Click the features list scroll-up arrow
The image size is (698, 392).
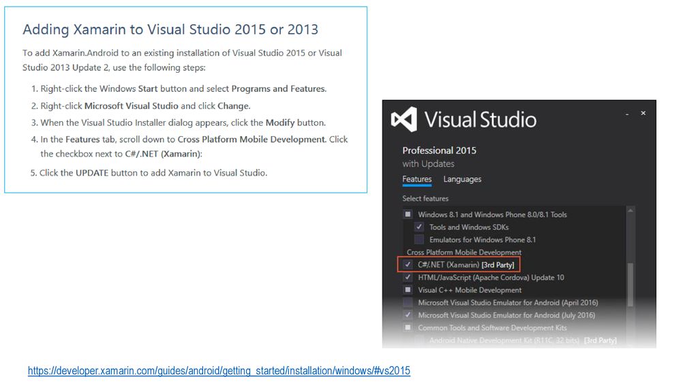(631, 211)
